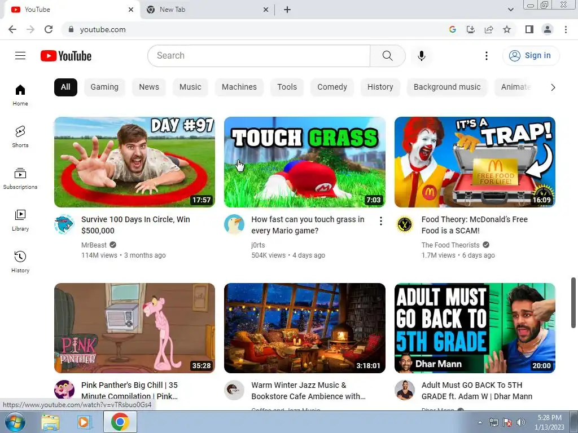Select the All filter chip
578x433 pixels.
pyautogui.click(x=65, y=87)
